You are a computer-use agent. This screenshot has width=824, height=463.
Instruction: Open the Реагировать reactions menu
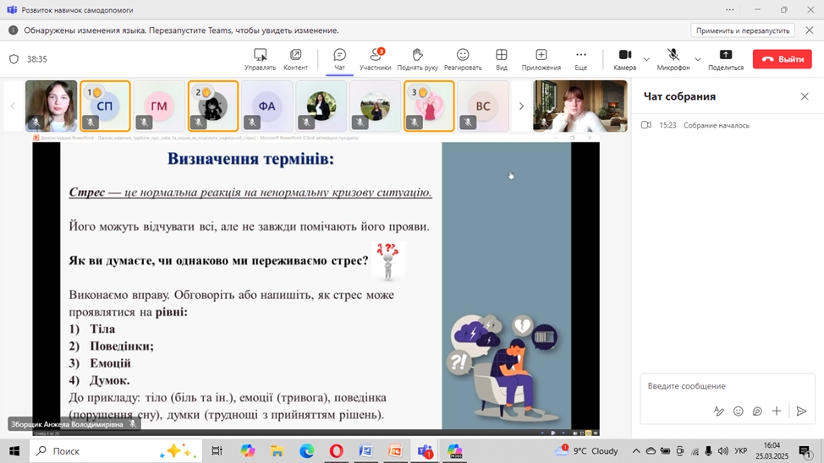463,56
